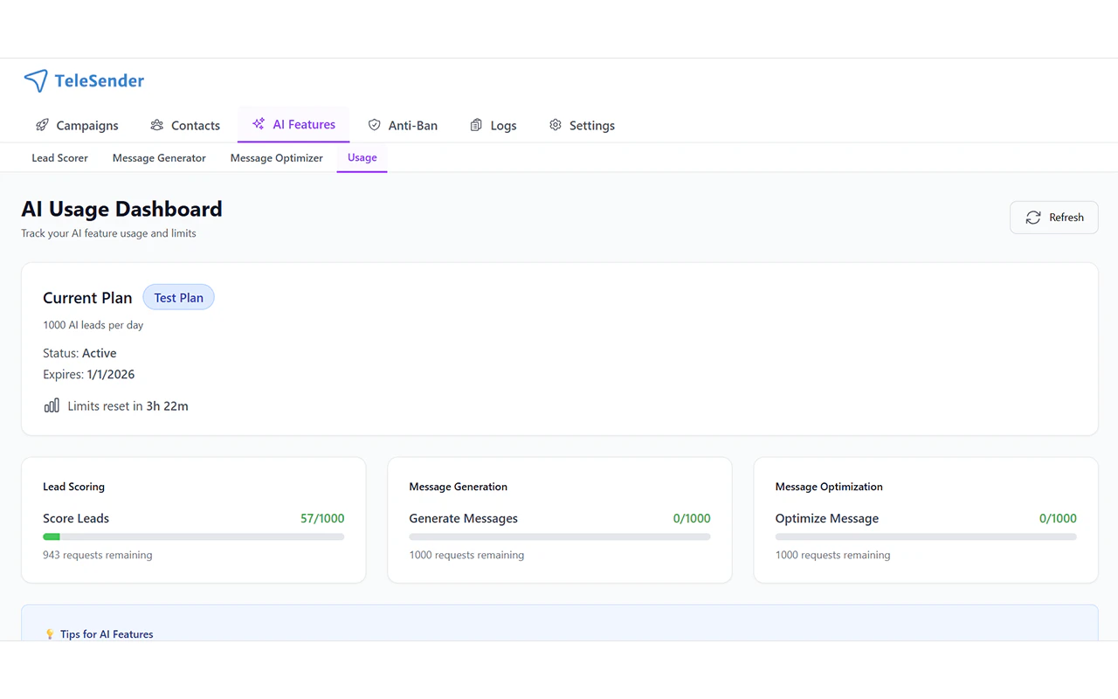Open the Campaigns tab
The width and height of the screenshot is (1118, 699).
point(77,125)
